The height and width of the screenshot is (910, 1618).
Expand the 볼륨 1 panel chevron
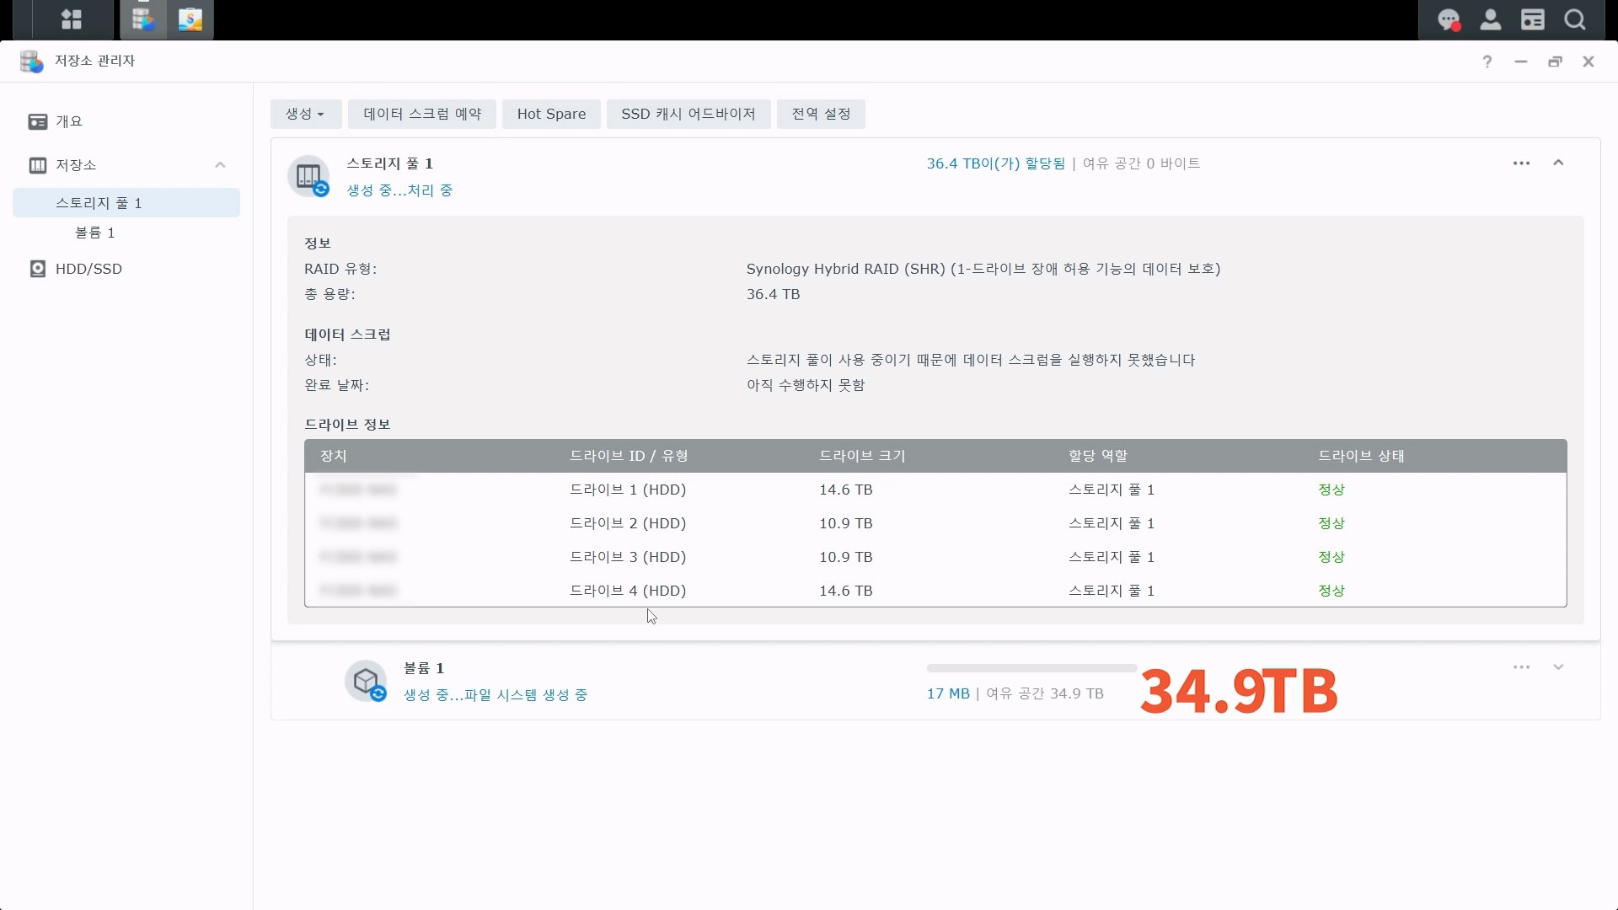click(x=1558, y=667)
